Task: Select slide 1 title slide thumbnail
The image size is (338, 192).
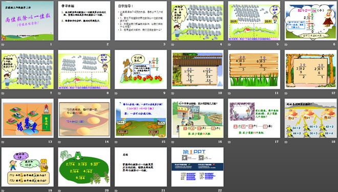Action: point(28,20)
